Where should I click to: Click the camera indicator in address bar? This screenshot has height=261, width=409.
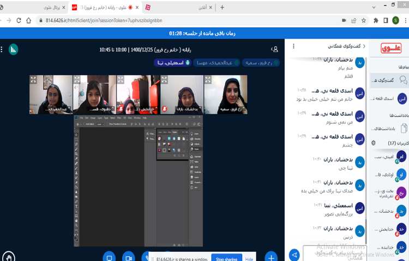[x=344, y=20]
